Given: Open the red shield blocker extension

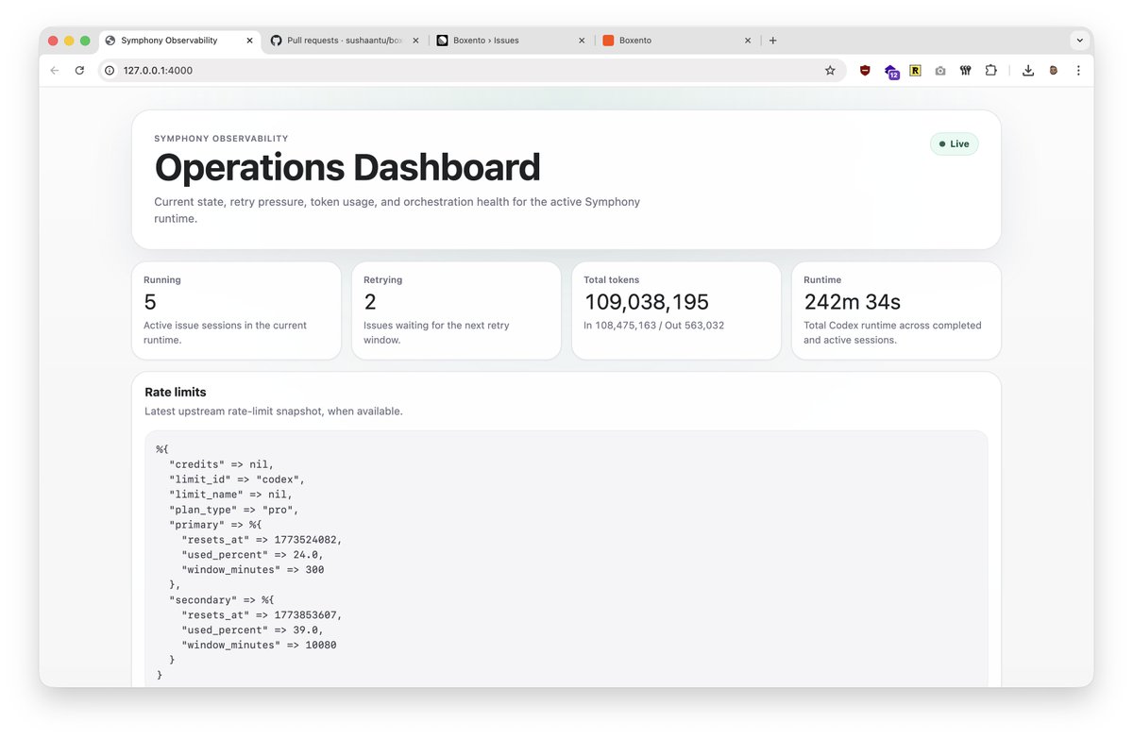Looking at the screenshot, I should 865,70.
